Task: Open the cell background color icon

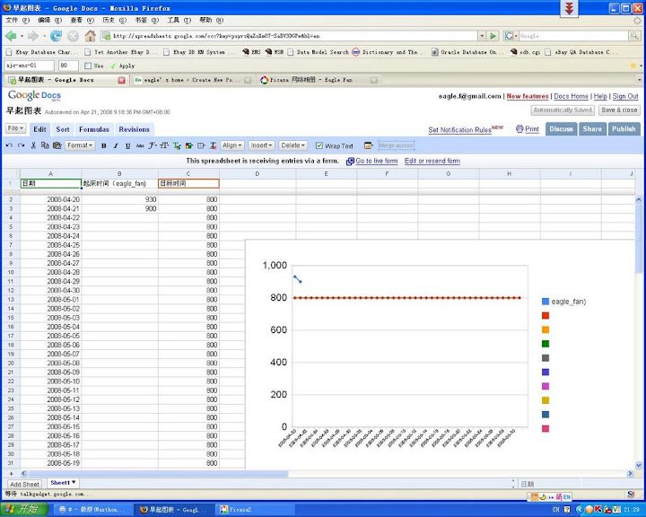Action: tap(189, 146)
